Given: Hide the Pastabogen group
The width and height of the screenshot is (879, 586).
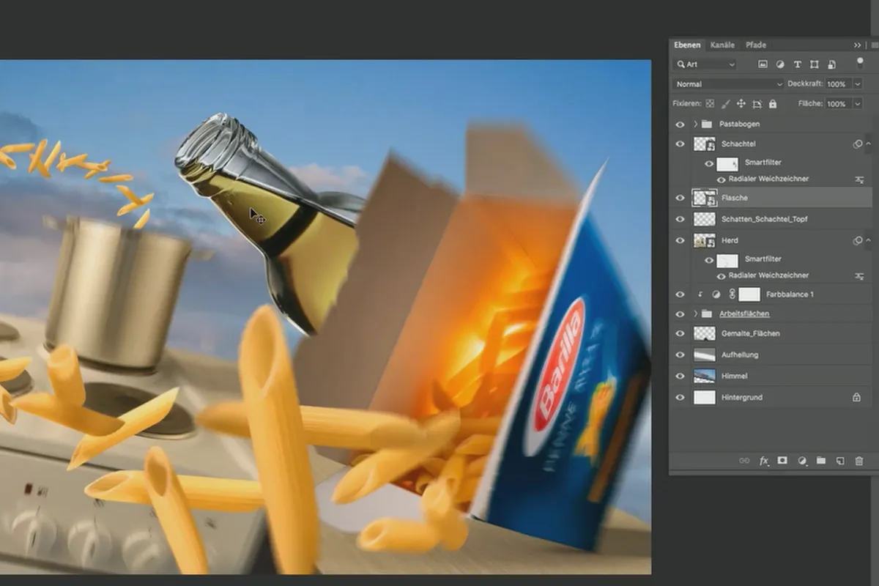Looking at the screenshot, I should click(680, 124).
